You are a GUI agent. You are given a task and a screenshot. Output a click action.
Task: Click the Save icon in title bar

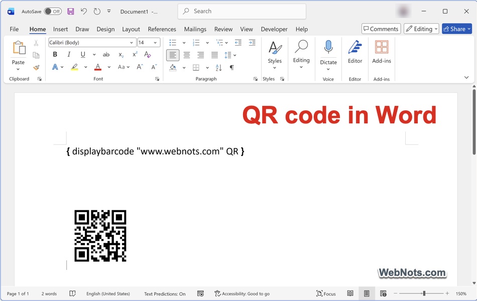71,12
